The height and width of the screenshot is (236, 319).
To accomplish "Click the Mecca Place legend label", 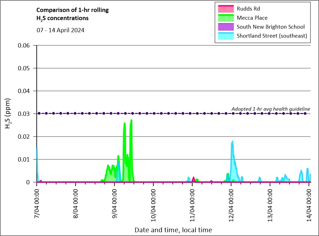I will click(x=252, y=18).
